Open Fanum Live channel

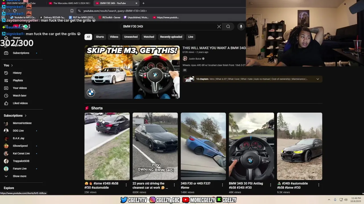click(x=20, y=169)
